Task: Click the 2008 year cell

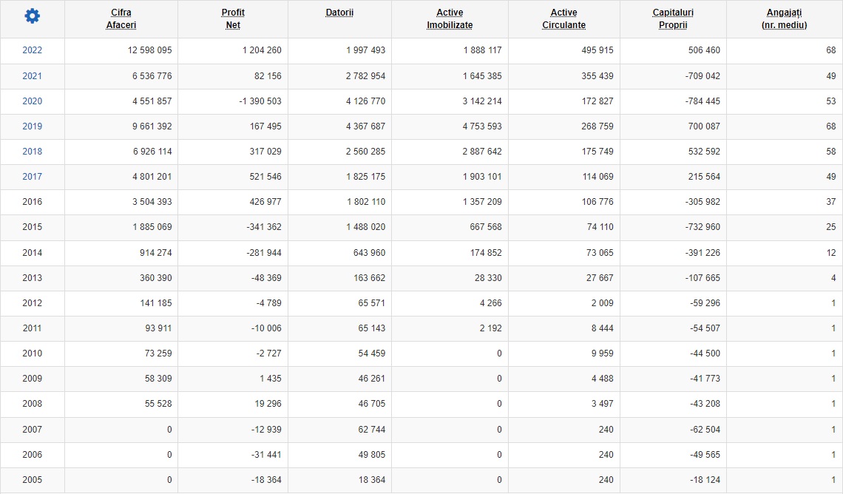Action: point(33,403)
